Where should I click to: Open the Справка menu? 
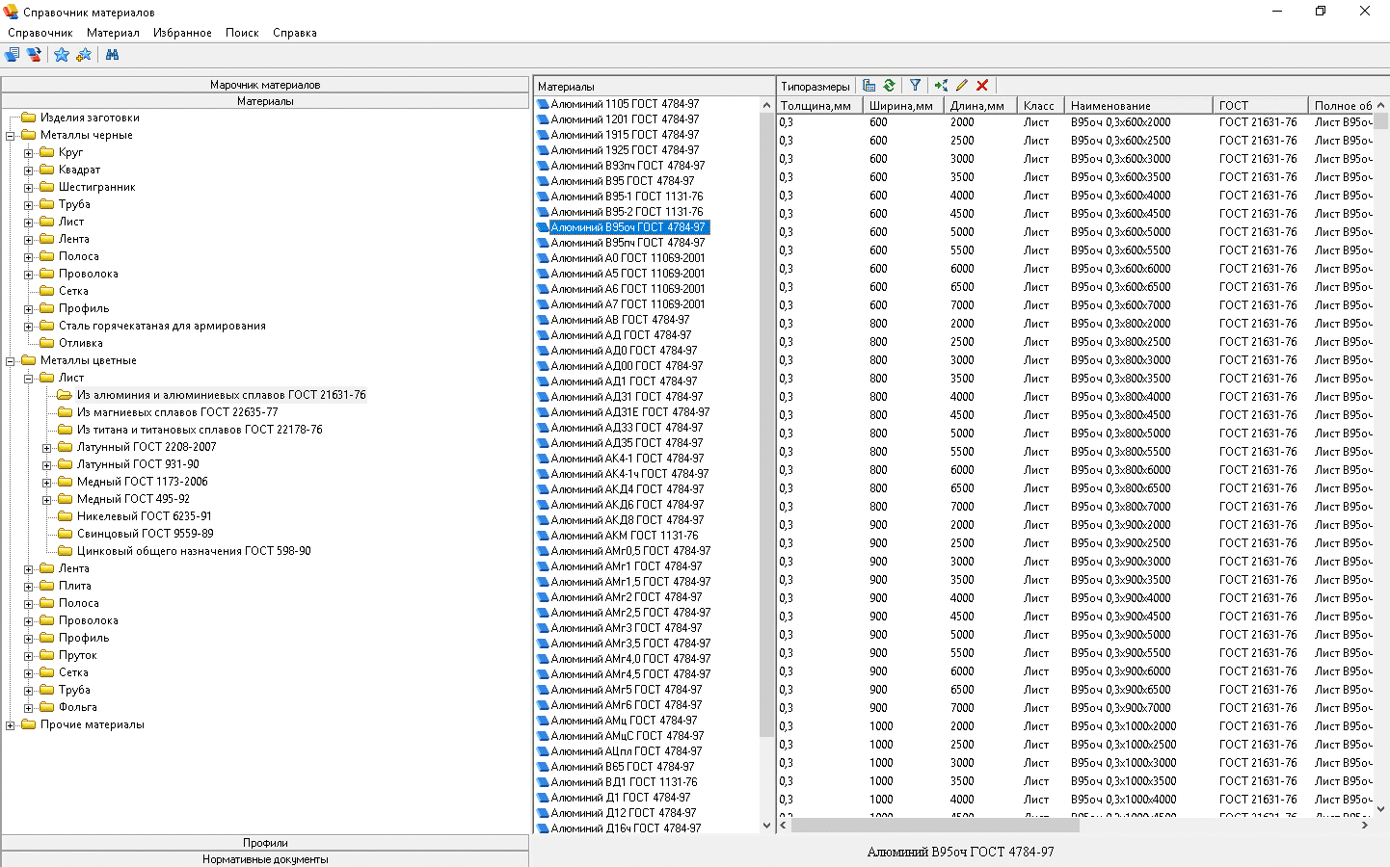point(294,33)
